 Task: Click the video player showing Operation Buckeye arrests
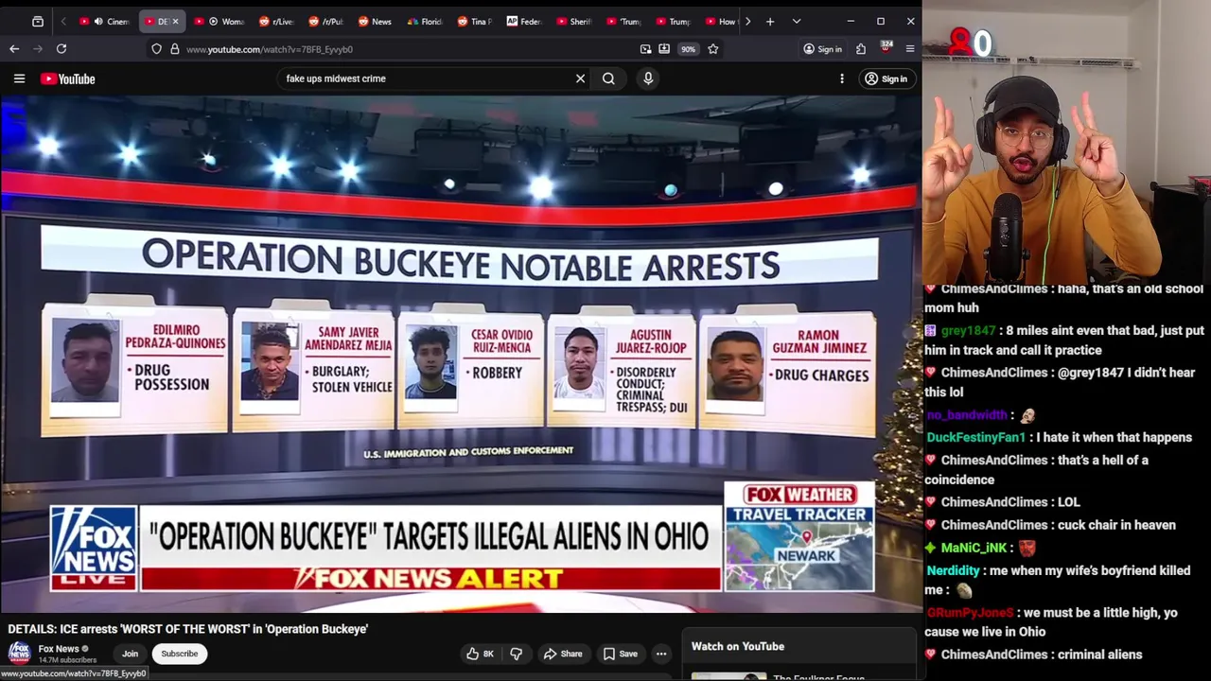pos(461,355)
